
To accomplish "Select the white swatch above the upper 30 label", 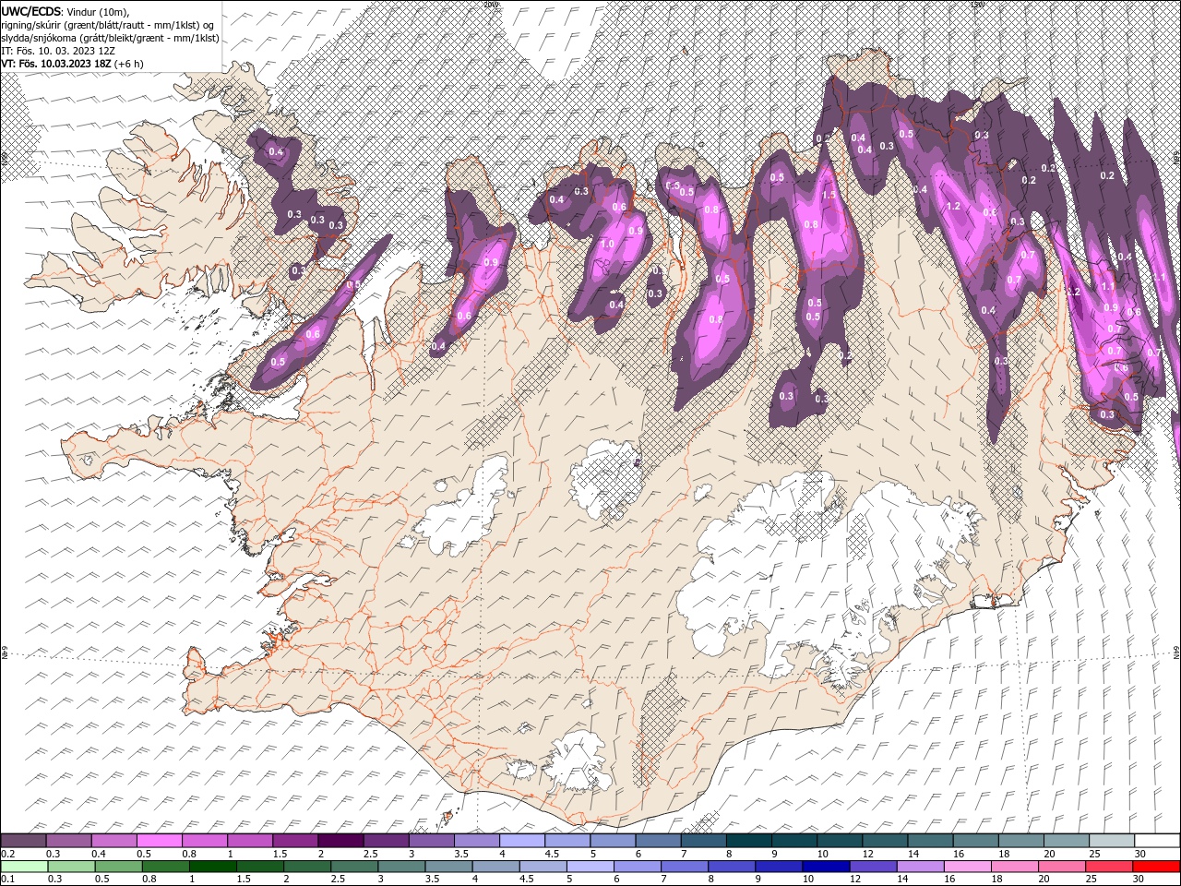I will coord(1156,841).
